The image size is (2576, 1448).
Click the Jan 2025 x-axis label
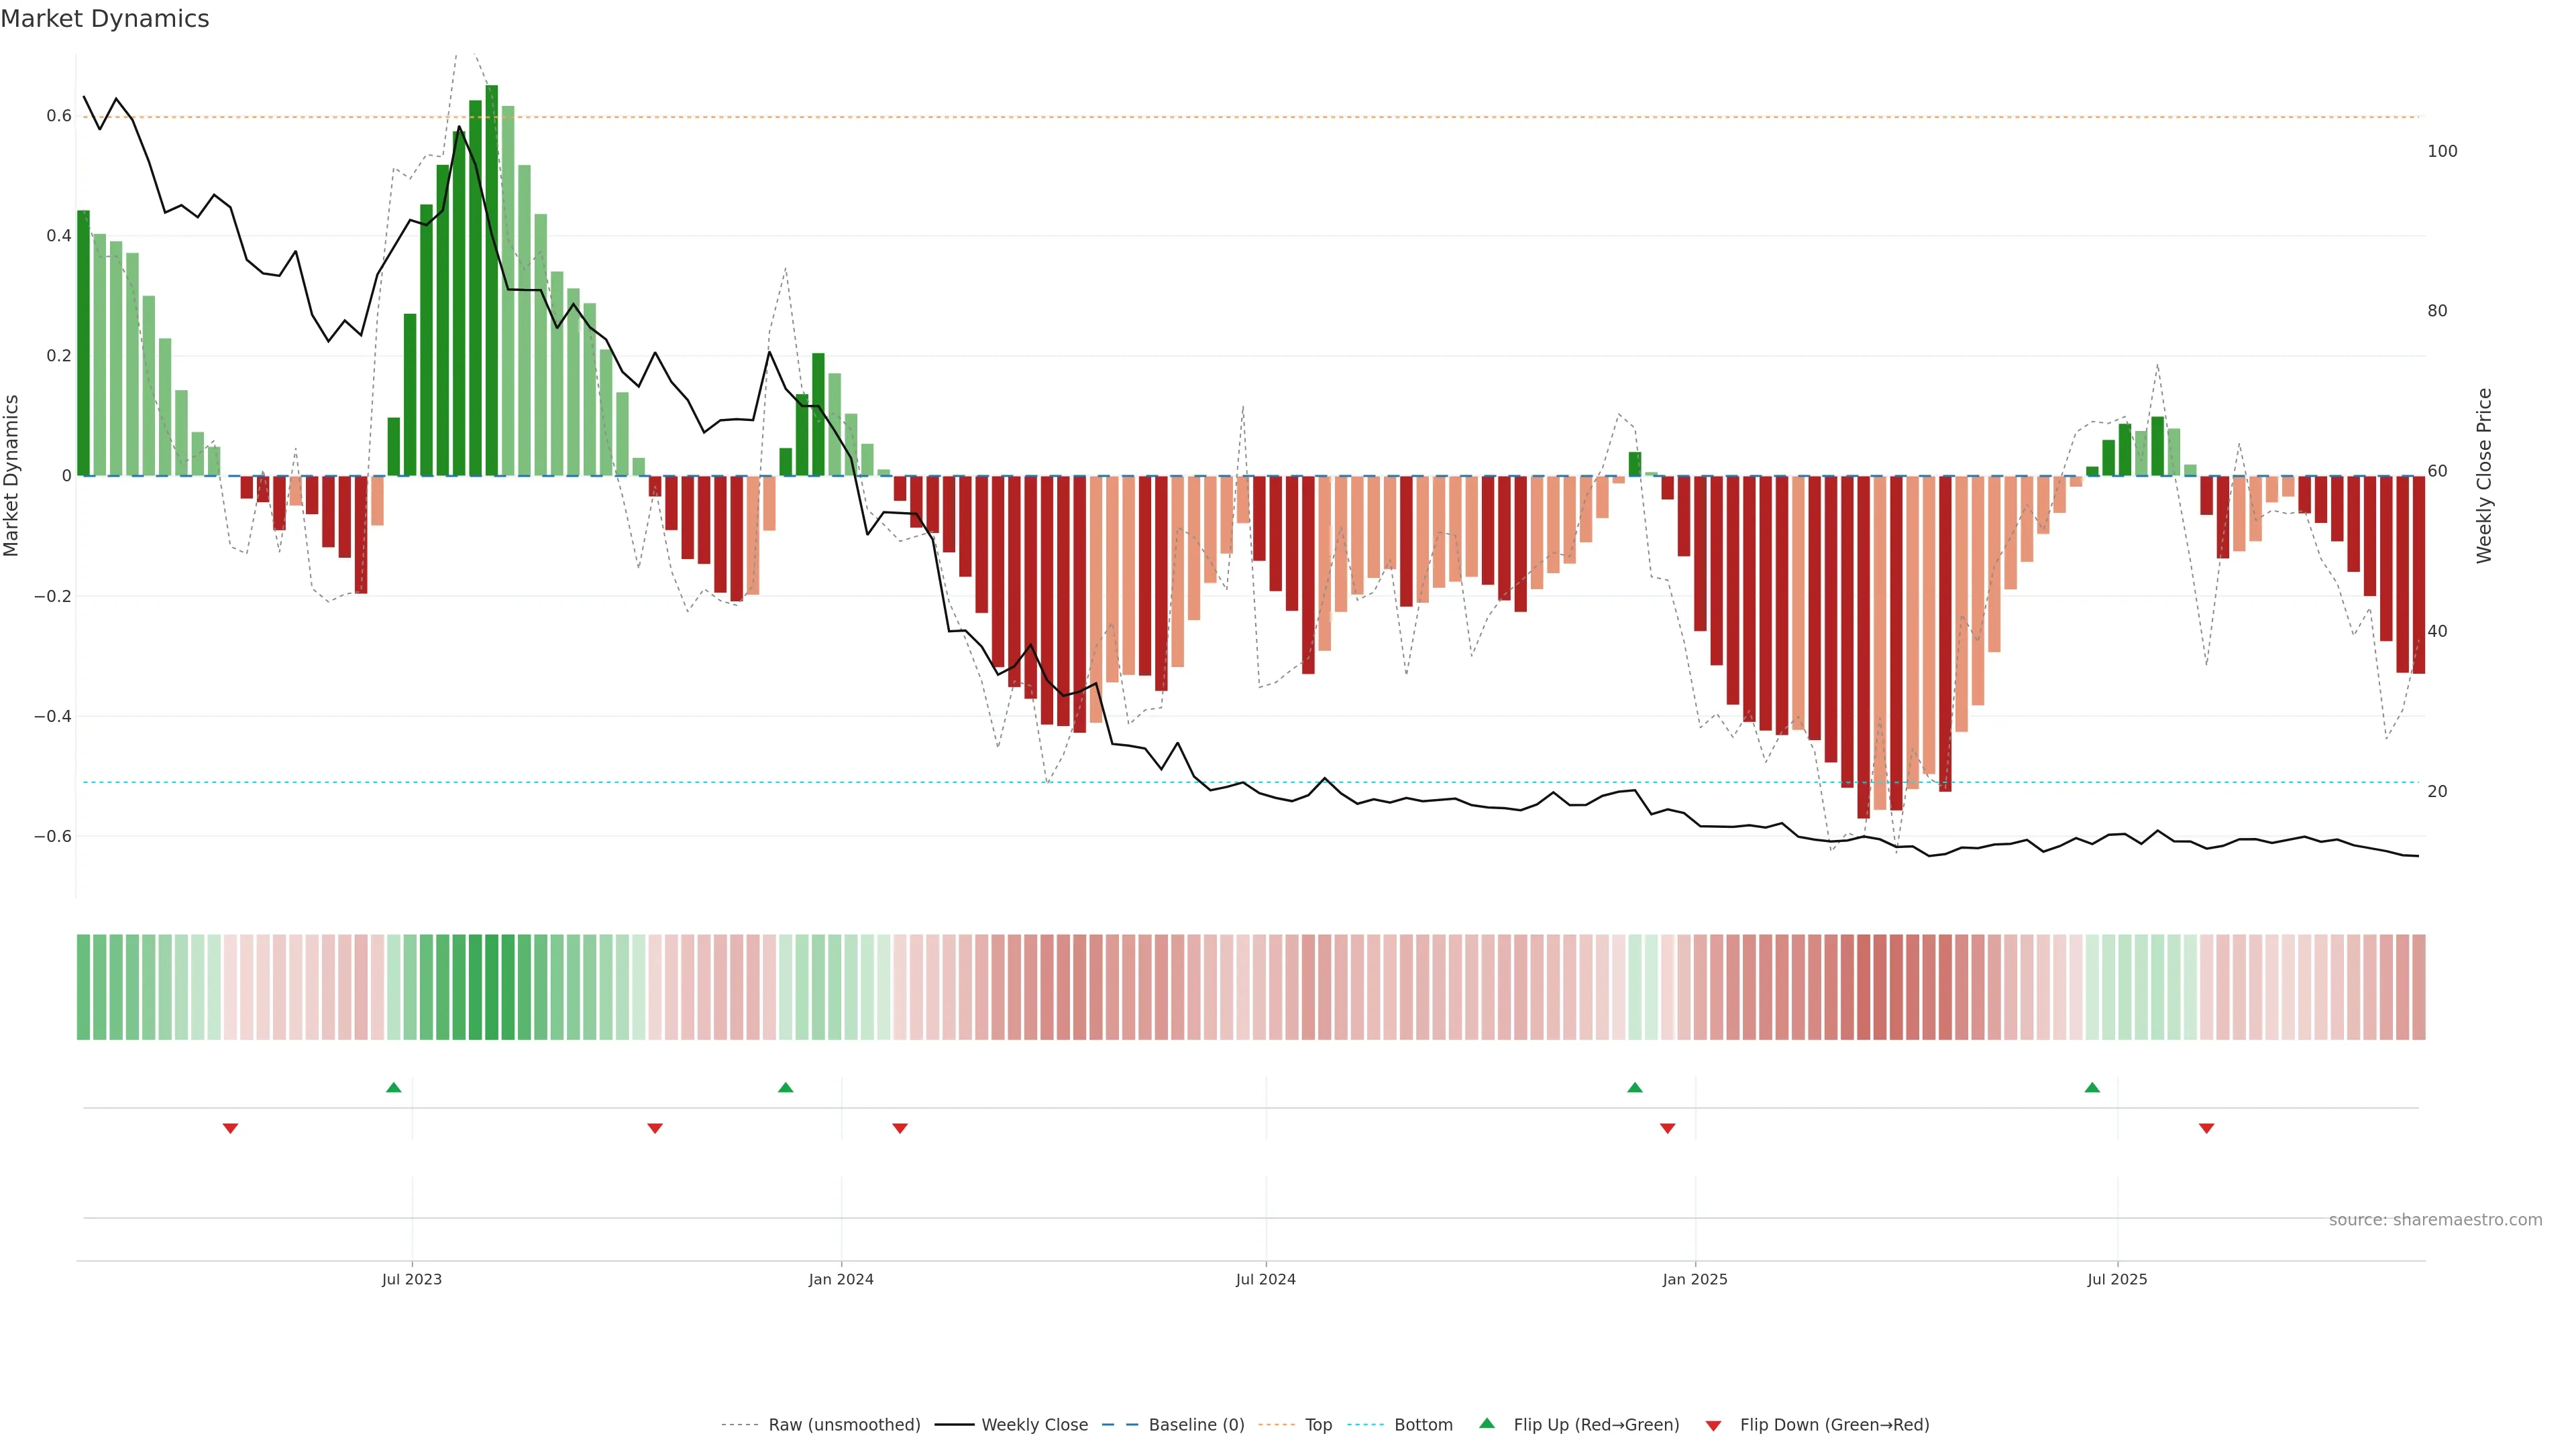[x=1695, y=1280]
